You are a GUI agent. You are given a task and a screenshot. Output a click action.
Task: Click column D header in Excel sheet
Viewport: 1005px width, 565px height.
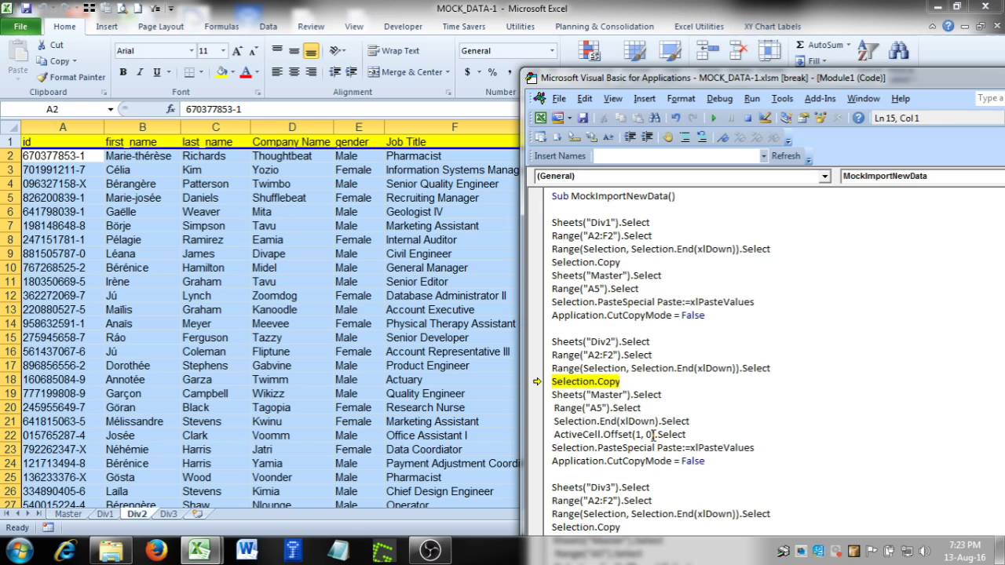point(291,127)
